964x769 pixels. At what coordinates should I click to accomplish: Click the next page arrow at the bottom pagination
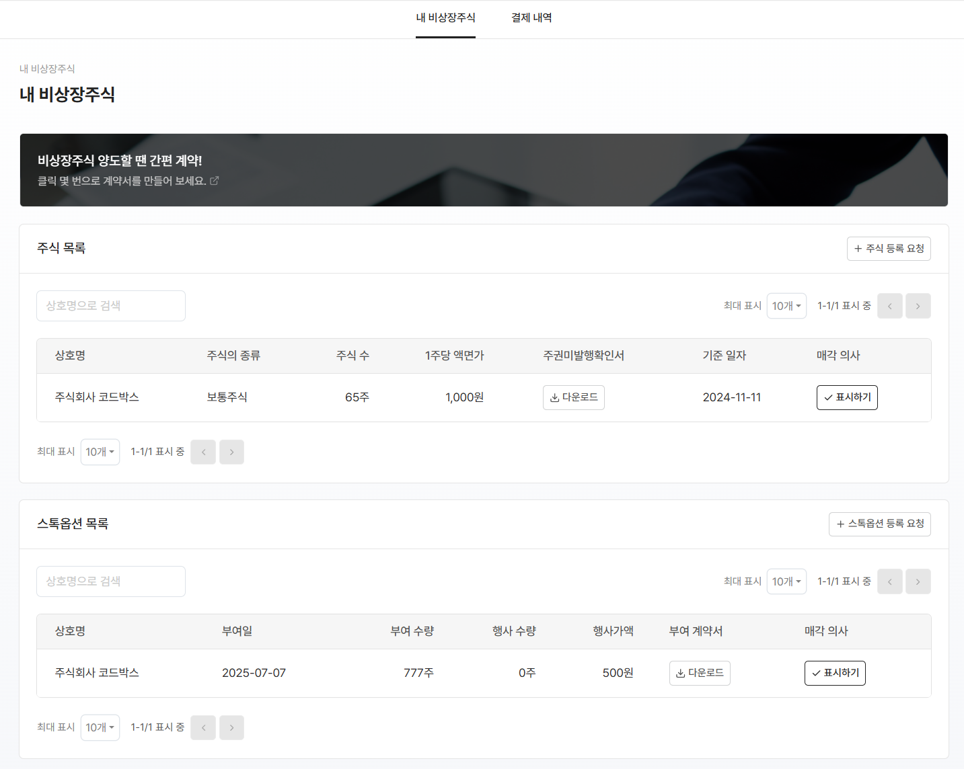pyautogui.click(x=231, y=727)
